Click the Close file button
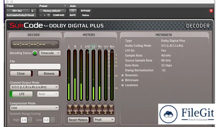The width and height of the screenshot is (219, 127). (21, 73)
